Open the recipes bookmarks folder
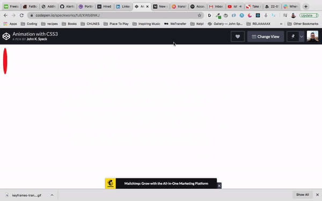The image size is (322, 201). 49,24
